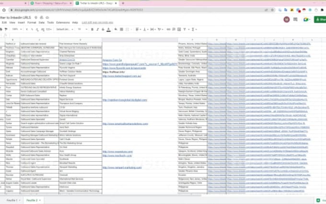This screenshot has height=204, width=326.
Task: Open the font family dropdown
Action: pos(65,29)
